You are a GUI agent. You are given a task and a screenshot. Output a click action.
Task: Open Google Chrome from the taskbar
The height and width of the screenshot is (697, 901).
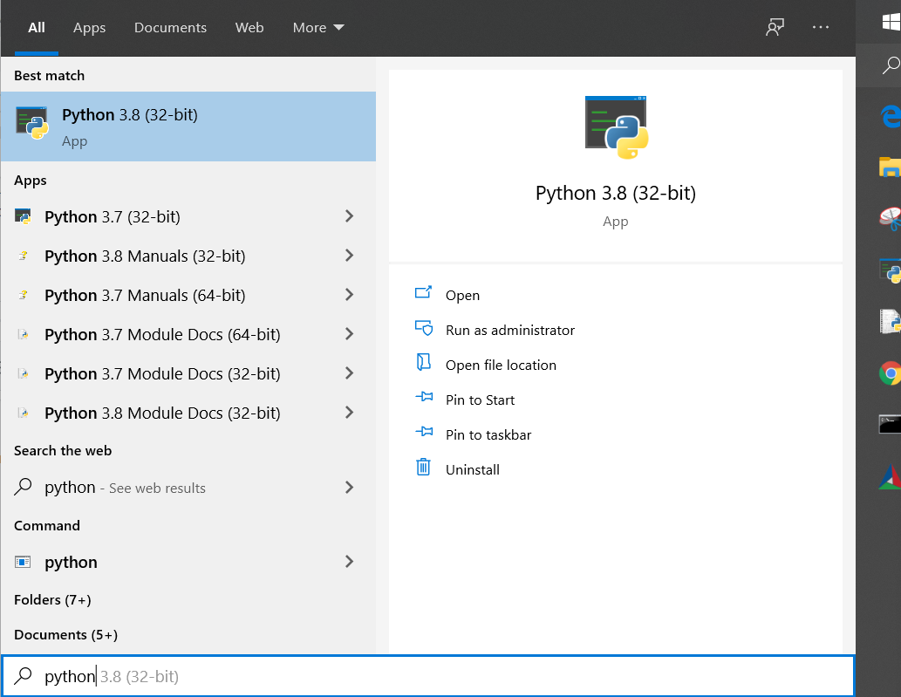[x=890, y=373]
